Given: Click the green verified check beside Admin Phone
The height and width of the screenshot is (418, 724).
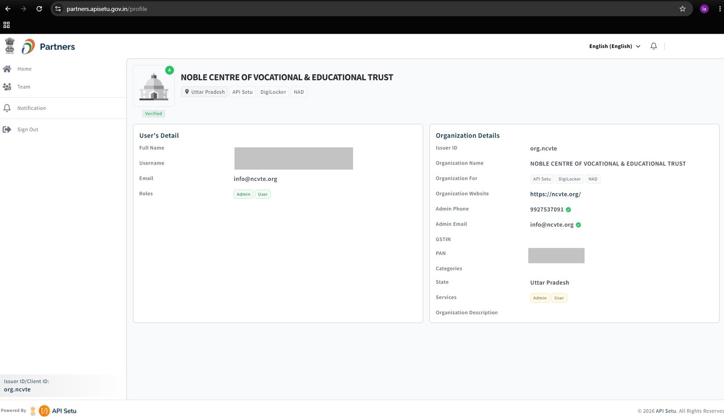Looking at the screenshot, I should click(x=568, y=209).
